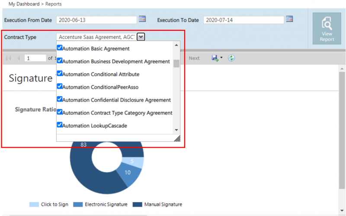Go to the previous report page
This screenshot has width=346, height=216.
coord(18,58)
